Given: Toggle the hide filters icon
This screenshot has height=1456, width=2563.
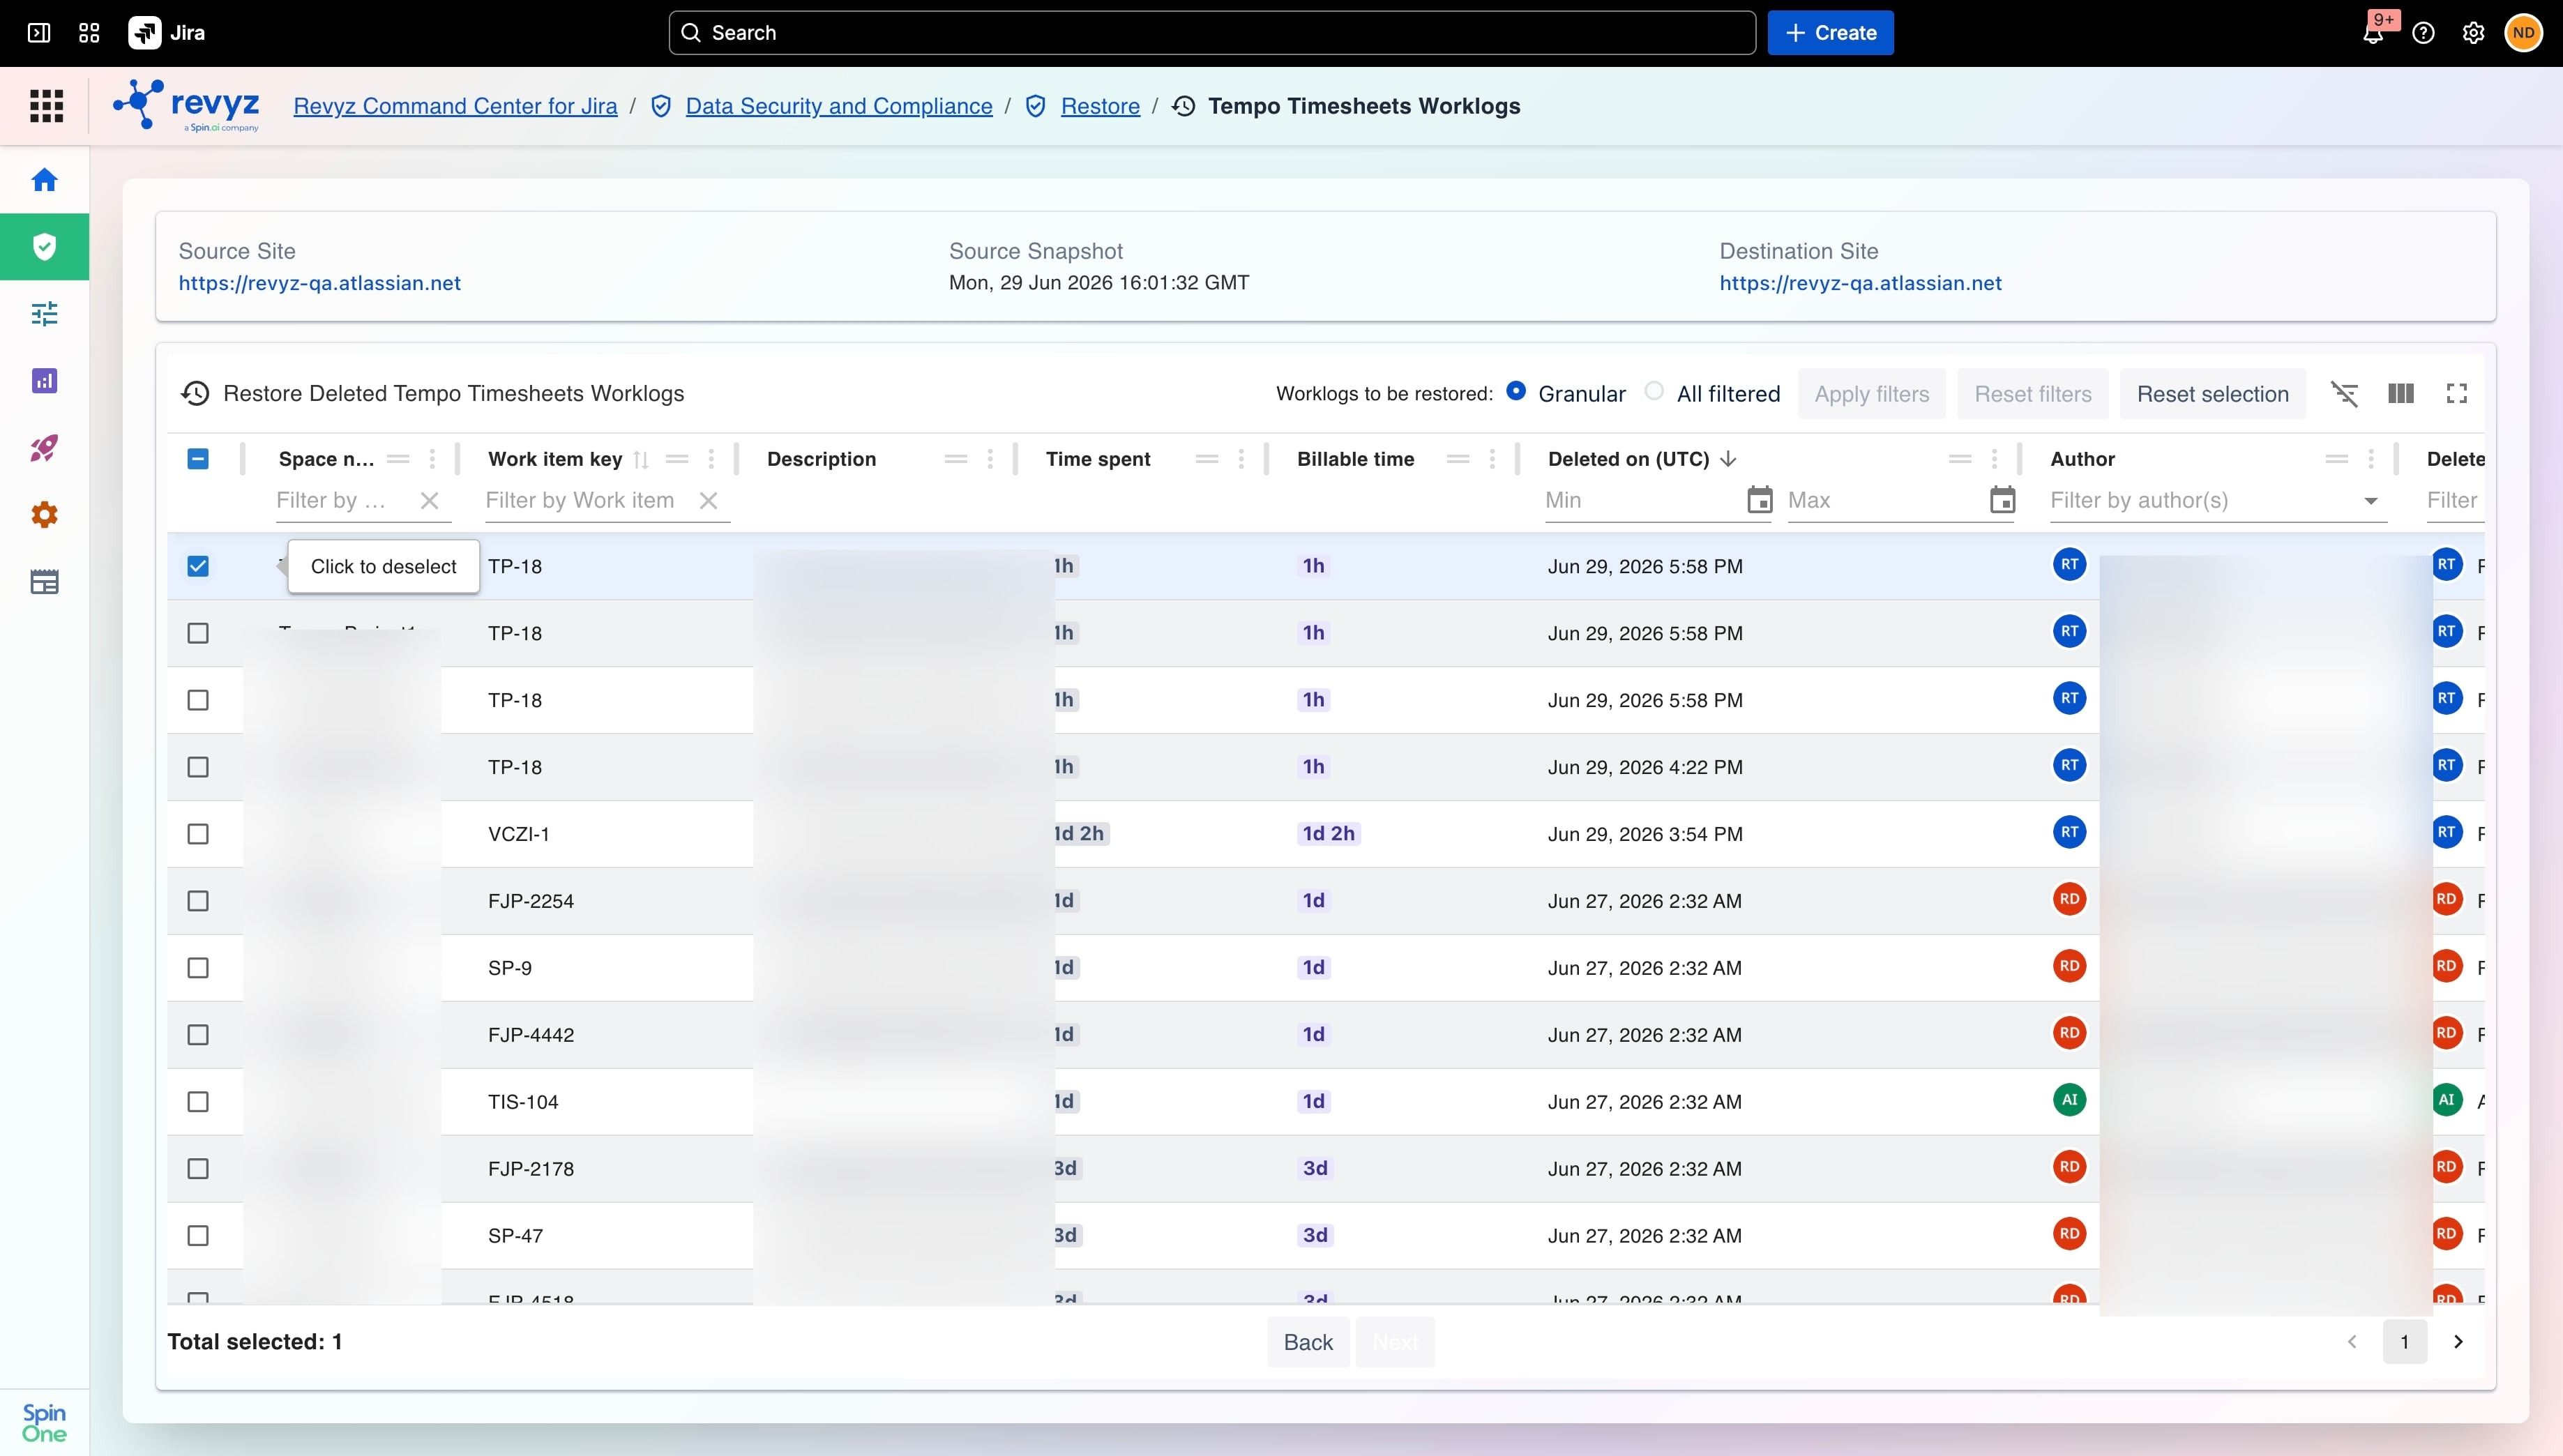Looking at the screenshot, I should (x=2344, y=394).
